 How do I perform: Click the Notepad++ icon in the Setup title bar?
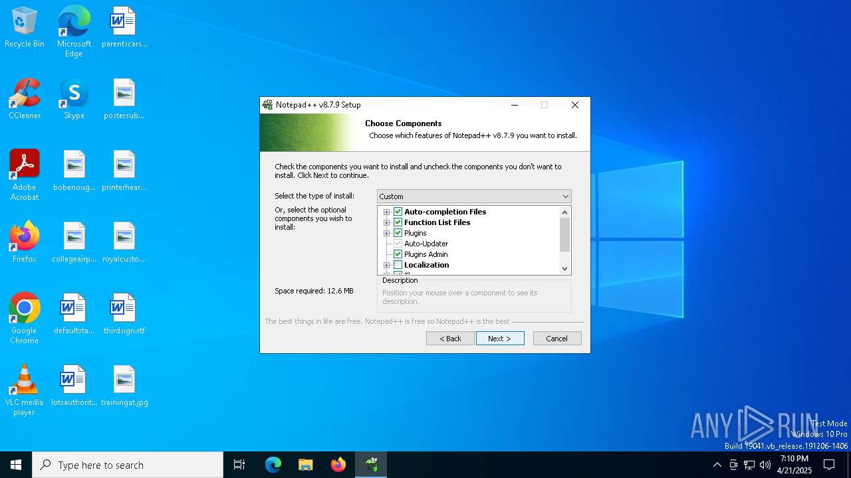point(267,105)
